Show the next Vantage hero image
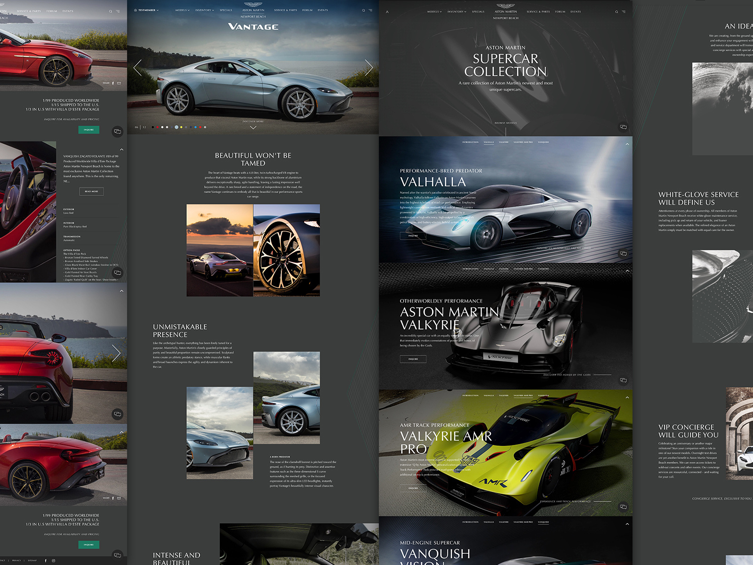 pos(369,68)
